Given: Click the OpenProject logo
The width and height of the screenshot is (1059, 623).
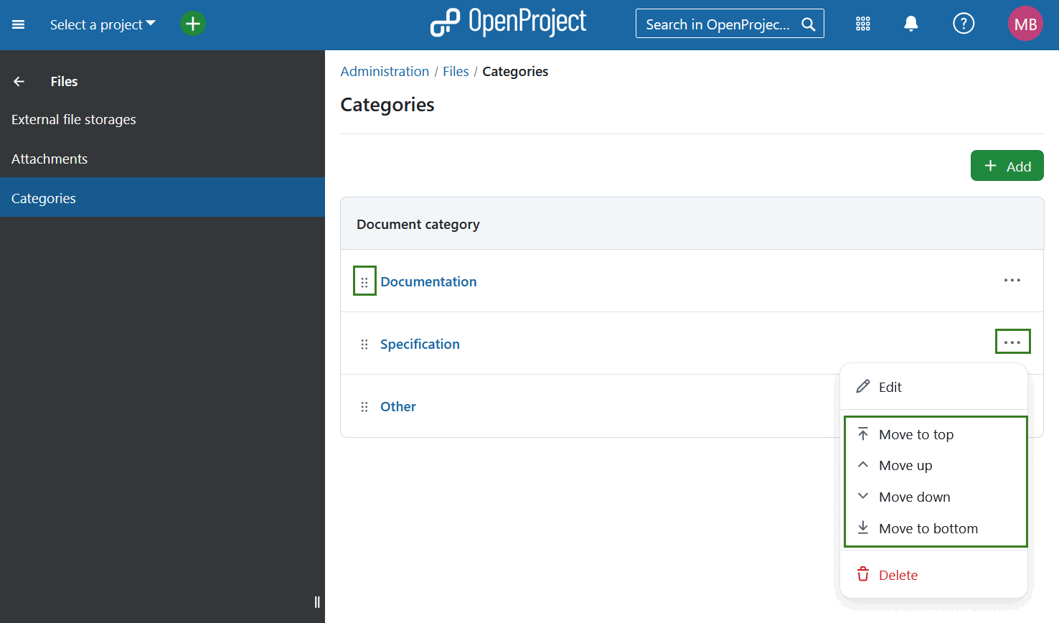Looking at the screenshot, I should (508, 22).
